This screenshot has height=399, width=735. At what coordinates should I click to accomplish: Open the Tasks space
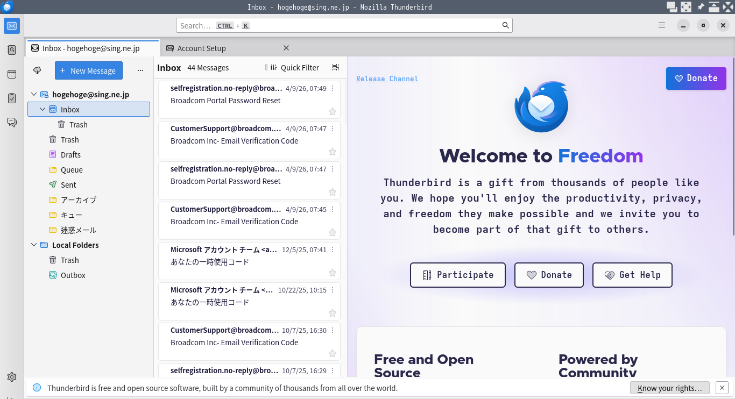[12, 98]
